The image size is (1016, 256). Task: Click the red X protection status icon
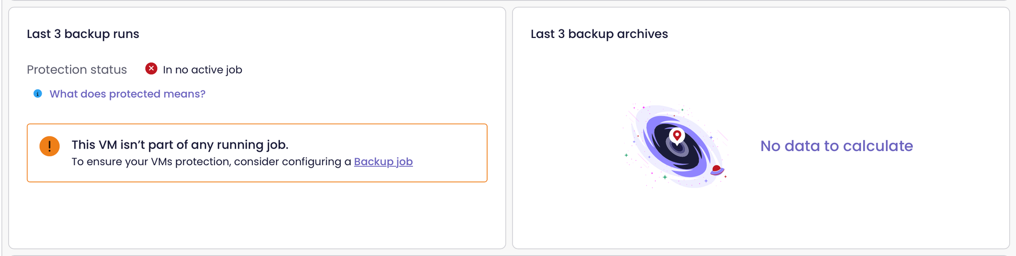[x=151, y=69]
